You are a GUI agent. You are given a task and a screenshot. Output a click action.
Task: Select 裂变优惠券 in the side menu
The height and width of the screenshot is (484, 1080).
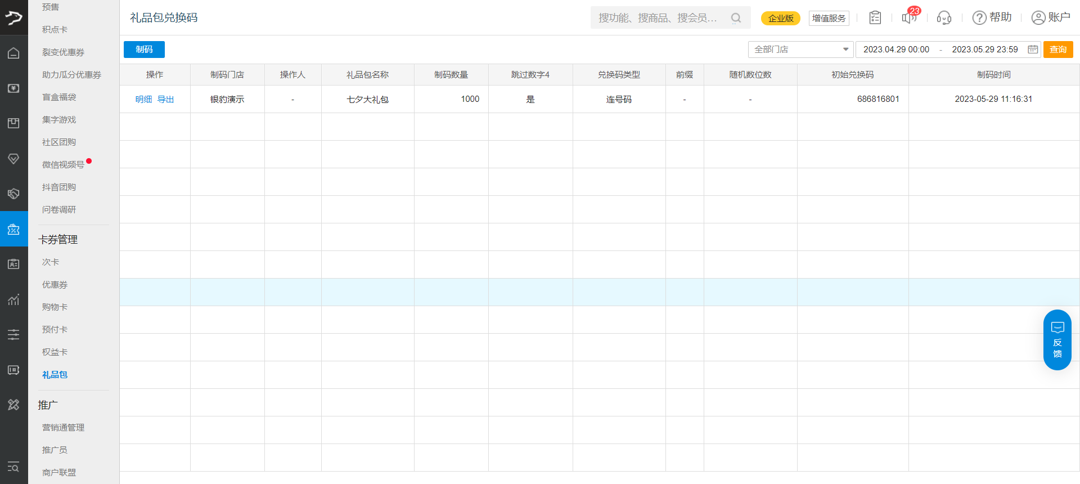[x=63, y=52]
